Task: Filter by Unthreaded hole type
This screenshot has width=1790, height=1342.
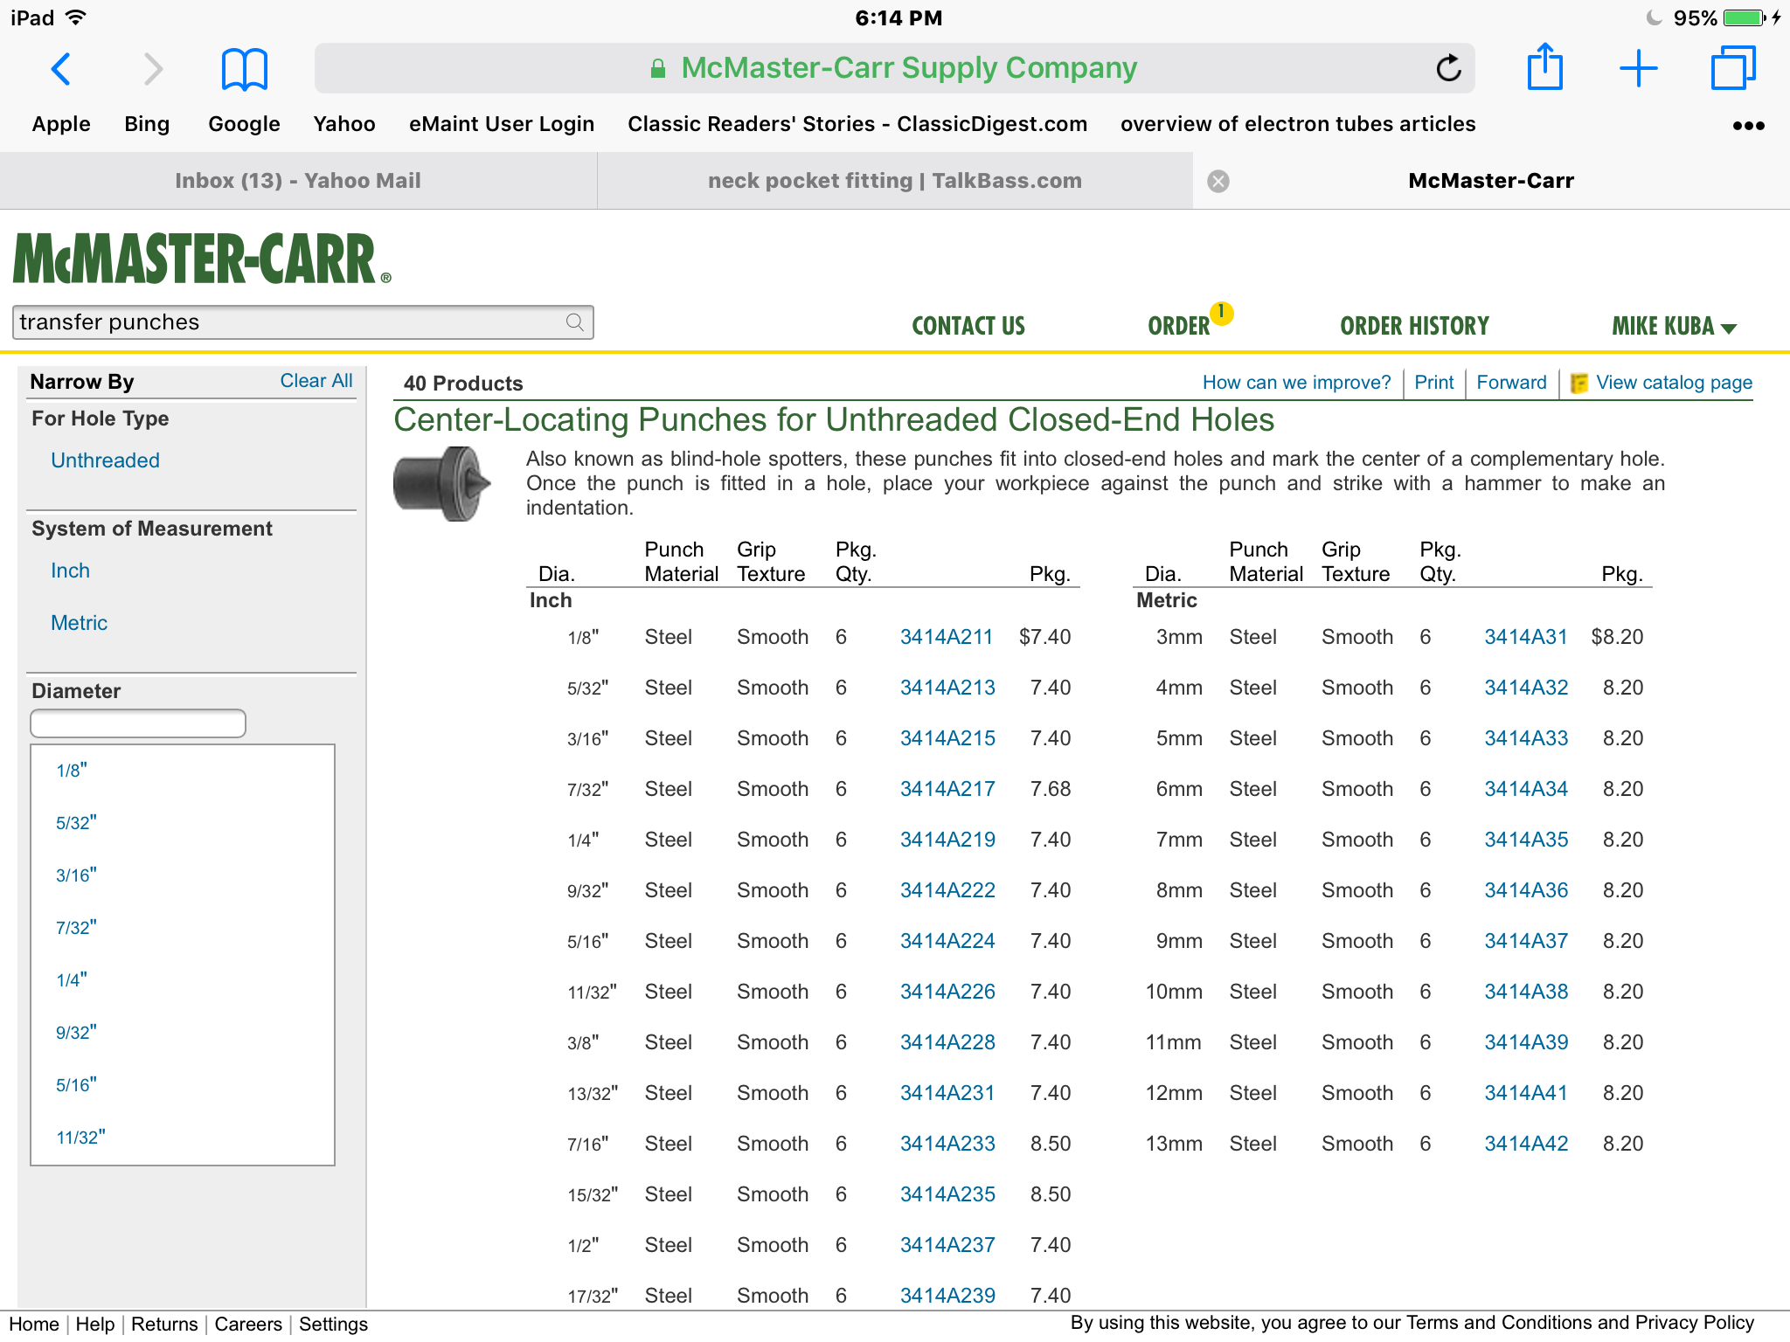Action: tap(105, 460)
